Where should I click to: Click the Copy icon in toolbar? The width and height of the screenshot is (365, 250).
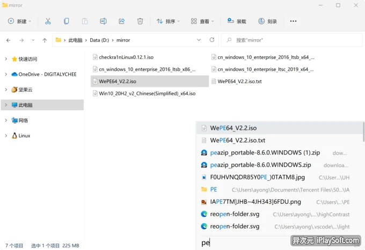[66, 21]
